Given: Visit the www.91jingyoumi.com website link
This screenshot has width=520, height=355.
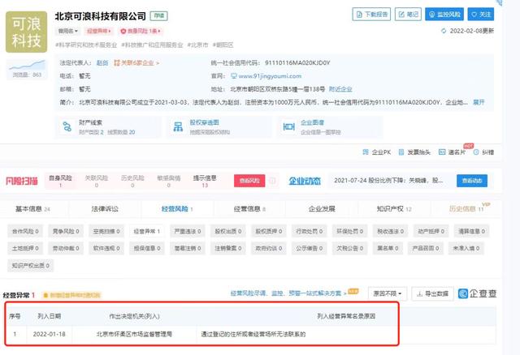Looking at the screenshot, I should tap(266, 76).
